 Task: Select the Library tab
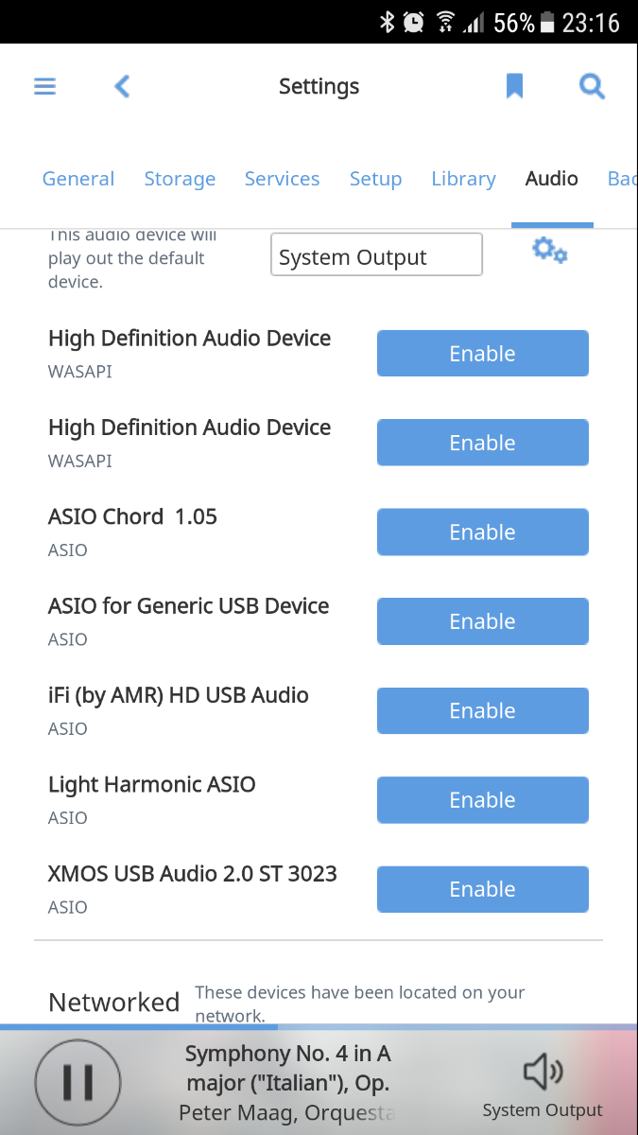463,179
